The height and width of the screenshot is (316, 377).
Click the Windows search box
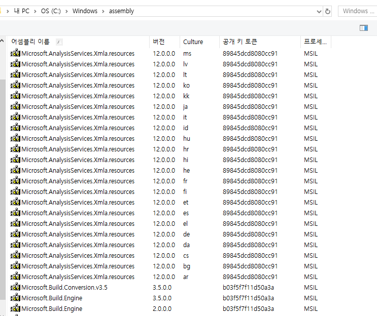point(358,11)
